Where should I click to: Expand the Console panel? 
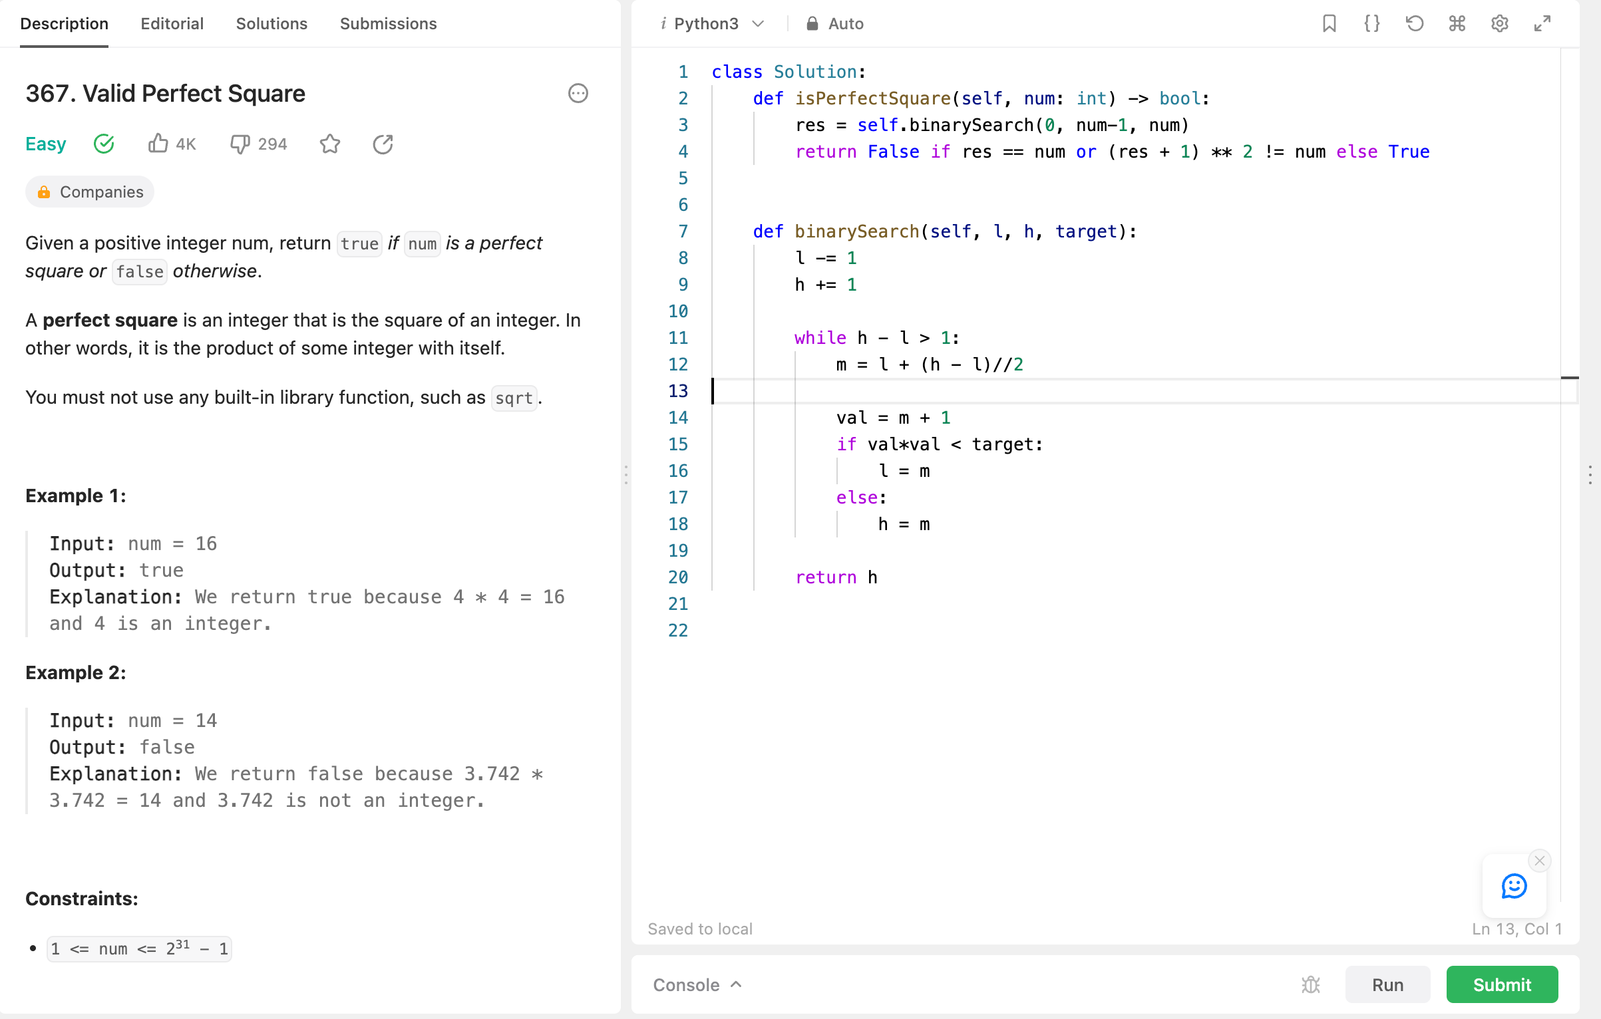tap(696, 984)
